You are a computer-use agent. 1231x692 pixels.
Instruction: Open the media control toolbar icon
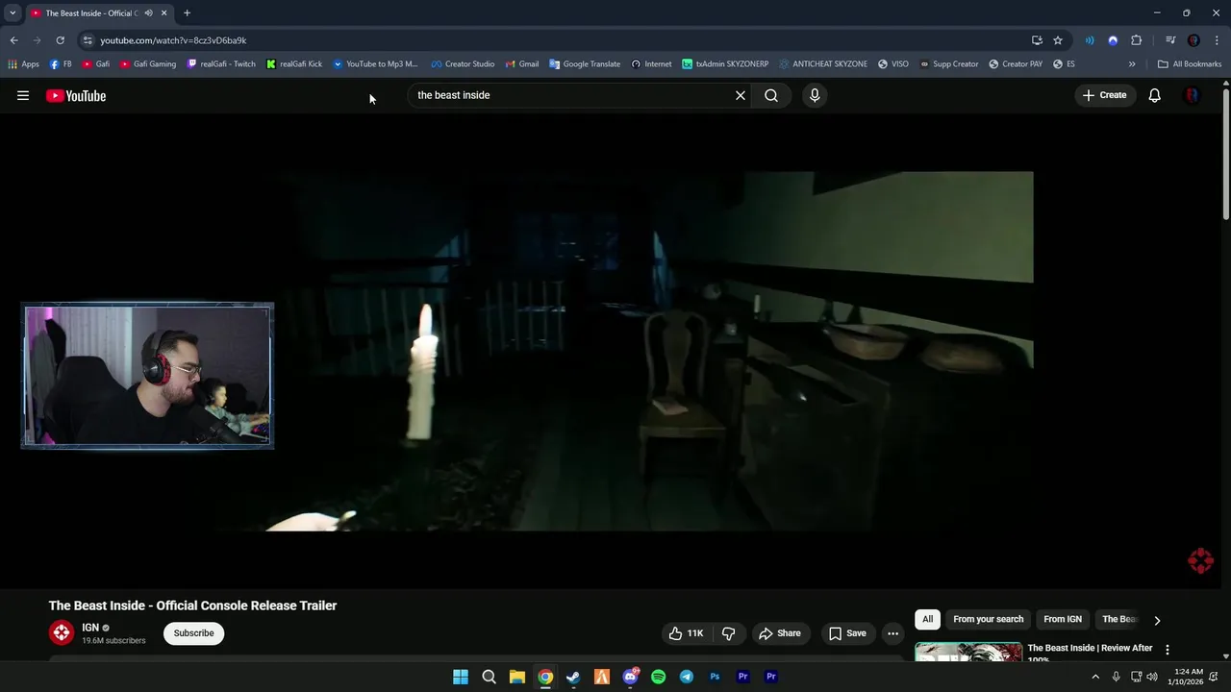coord(1170,40)
